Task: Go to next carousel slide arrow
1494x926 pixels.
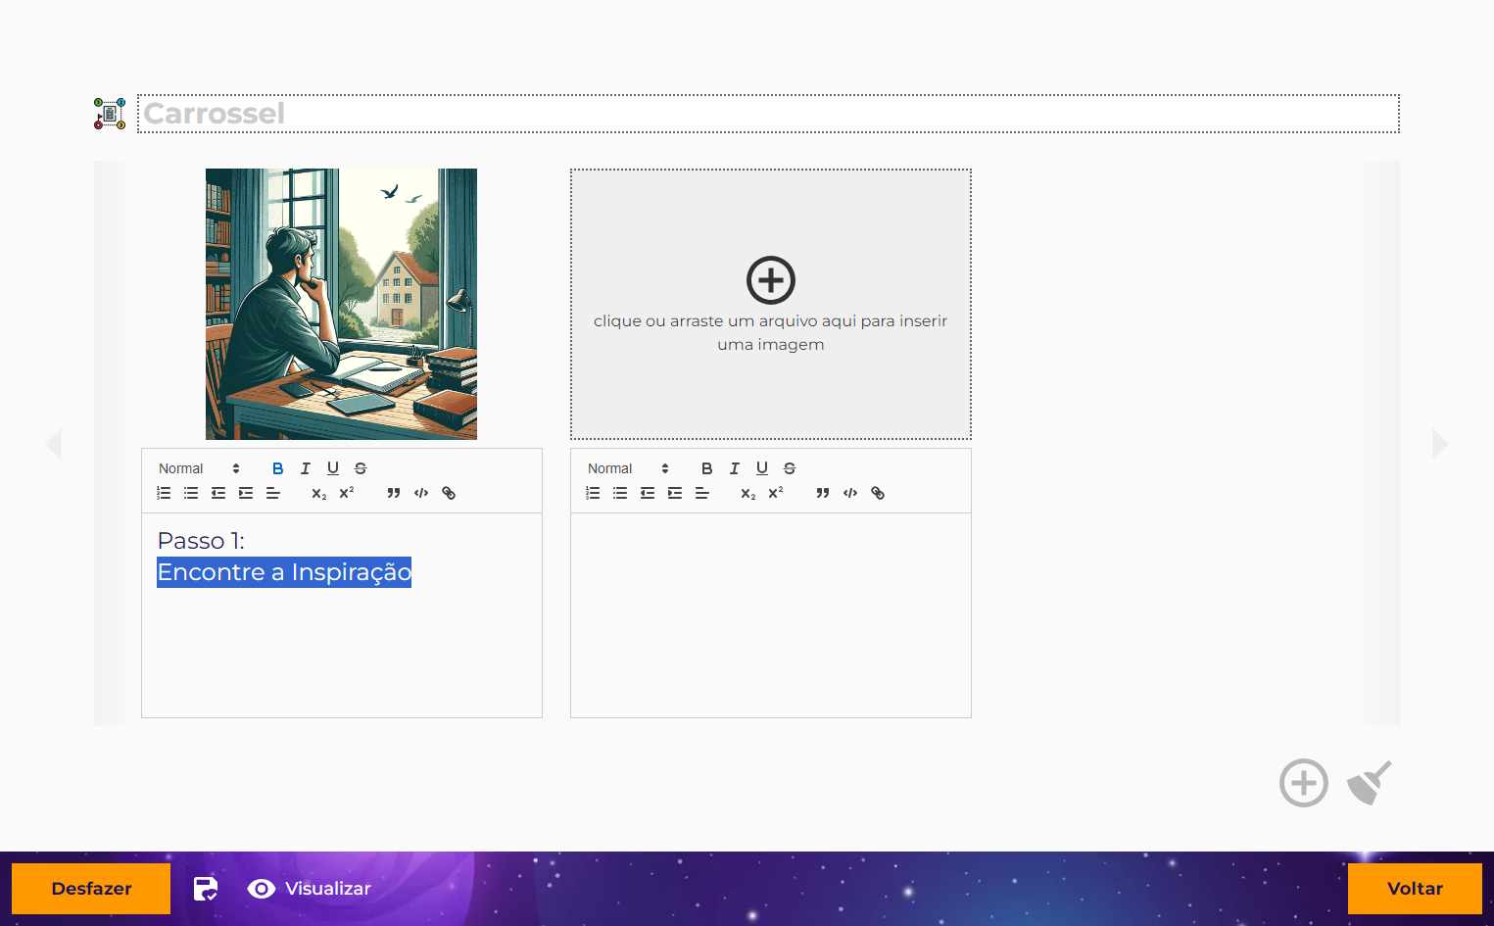Action: click(1440, 443)
